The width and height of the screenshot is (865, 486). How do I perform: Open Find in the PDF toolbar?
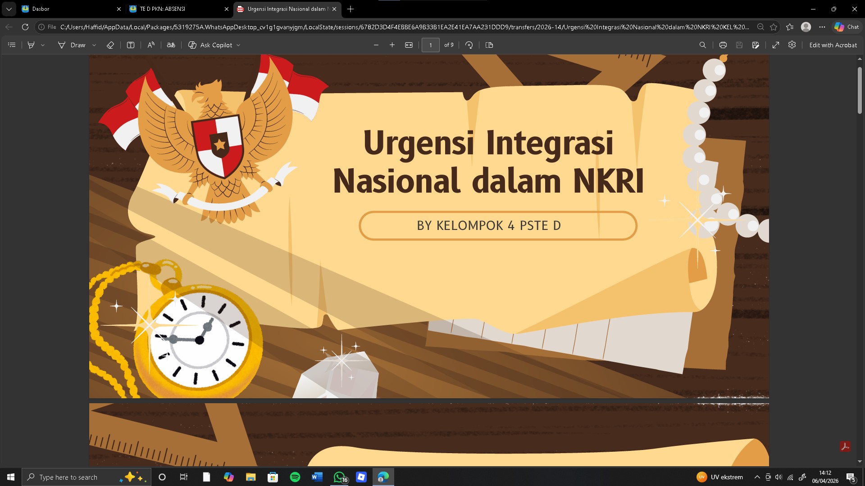click(x=702, y=45)
